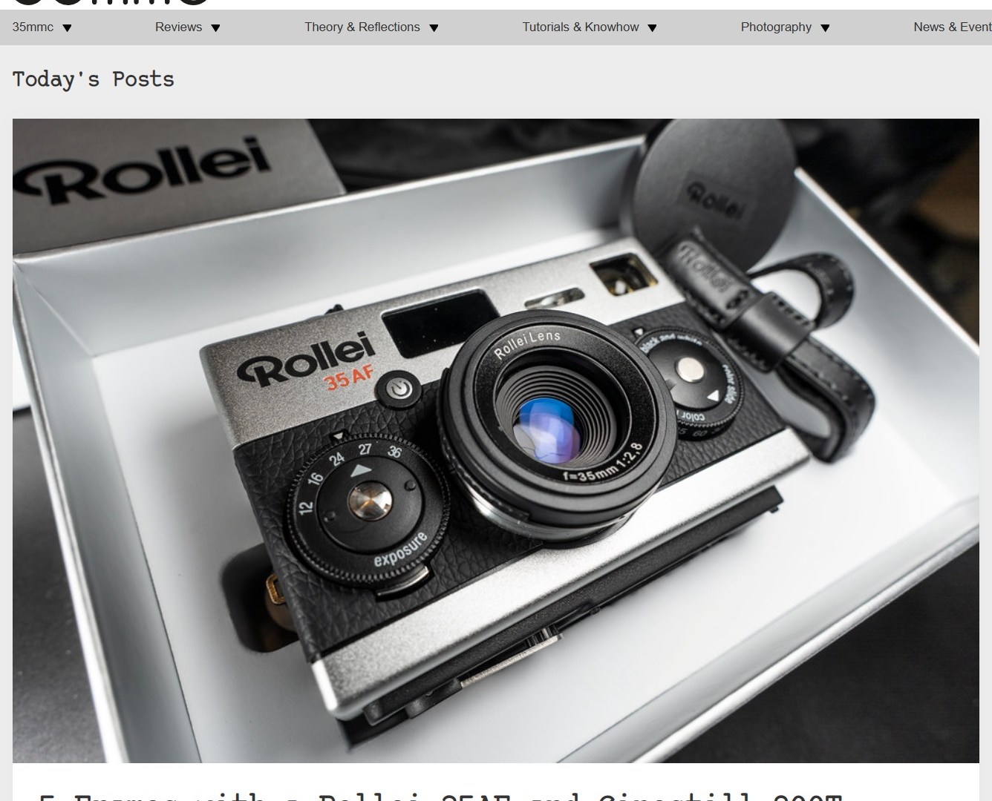
Task: Click the Today's Posts heading
Action: coord(94,79)
